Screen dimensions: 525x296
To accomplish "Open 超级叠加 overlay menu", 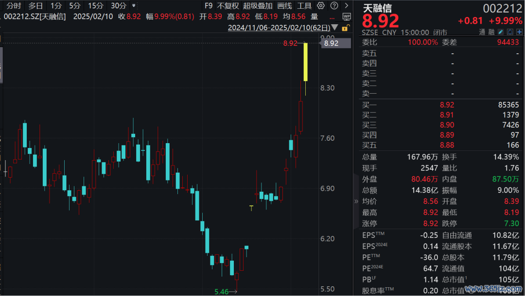I will coord(258,6).
